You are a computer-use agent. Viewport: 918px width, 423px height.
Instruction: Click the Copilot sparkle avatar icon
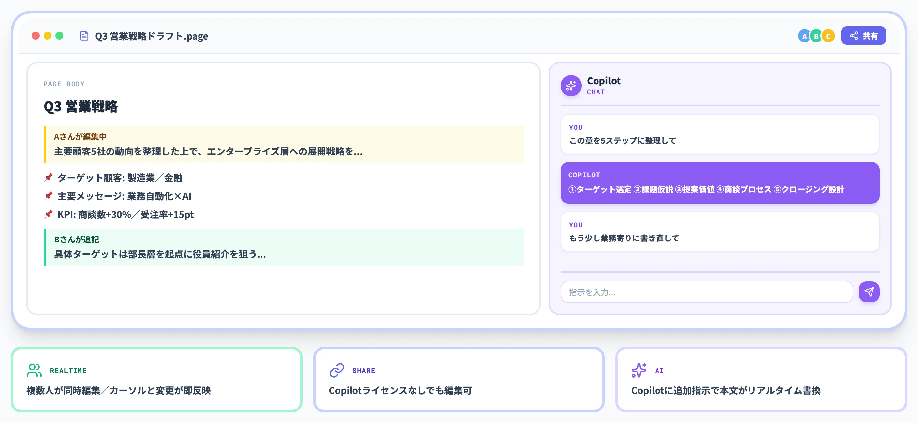pyautogui.click(x=571, y=85)
